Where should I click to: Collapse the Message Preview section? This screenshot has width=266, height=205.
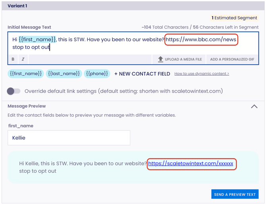pyautogui.click(x=254, y=106)
